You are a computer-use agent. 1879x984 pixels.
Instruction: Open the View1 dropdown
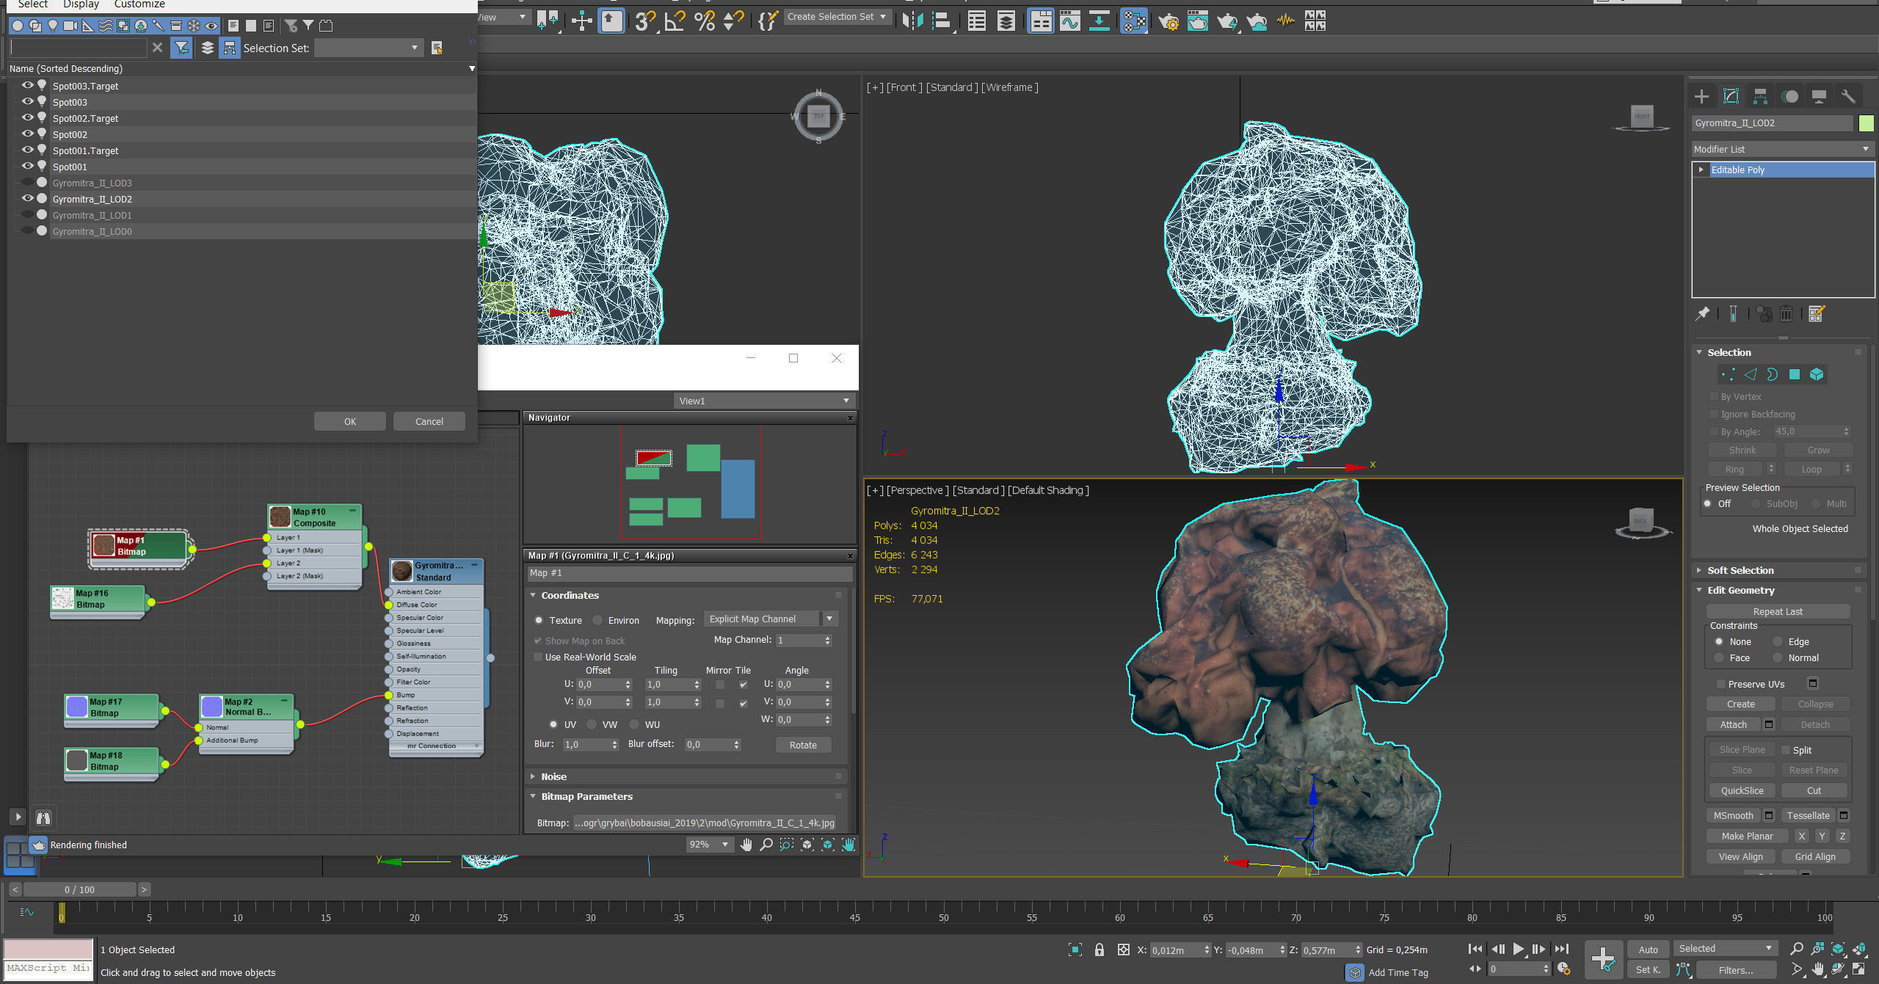pyautogui.click(x=764, y=401)
